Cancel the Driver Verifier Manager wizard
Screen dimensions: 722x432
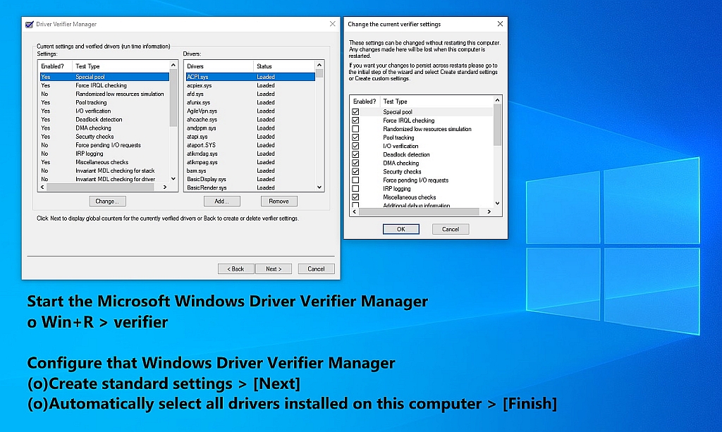[x=317, y=269]
